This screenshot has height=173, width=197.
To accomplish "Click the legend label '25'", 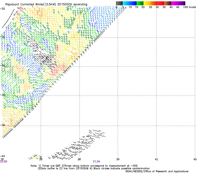I will pyautogui.click(x=150, y=7).
